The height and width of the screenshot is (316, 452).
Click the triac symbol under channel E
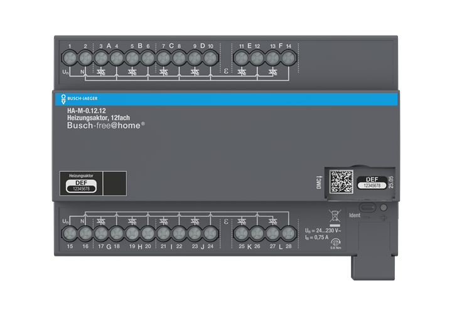pyautogui.click(x=242, y=71)
